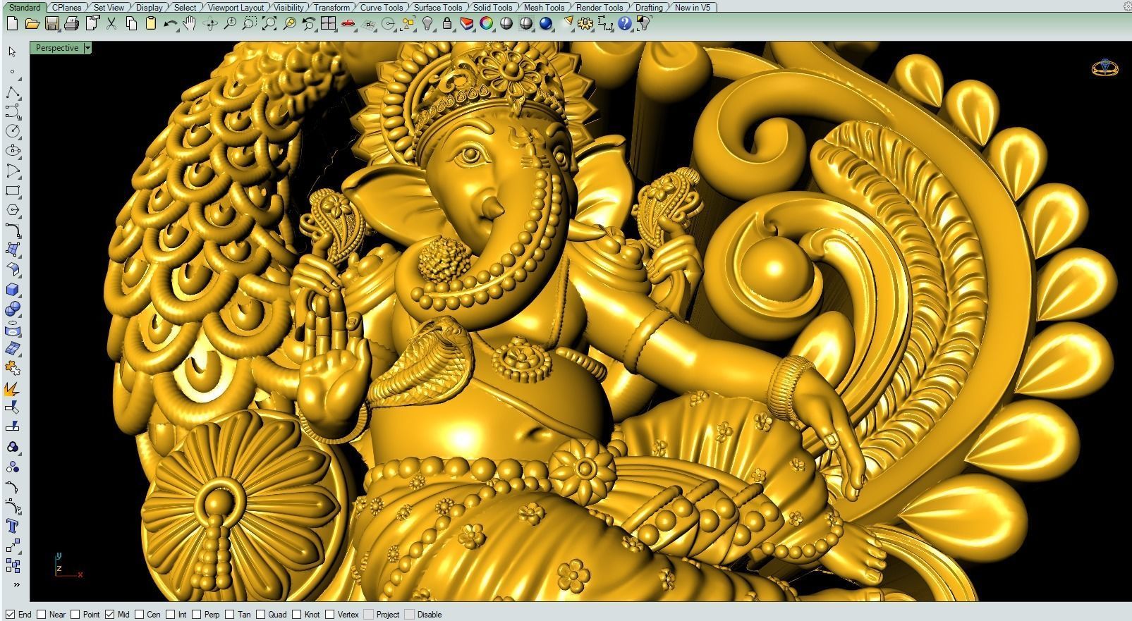Image resolution: width=1132 pixels, height=621 pixels.
Task: Paste from clipboard with the Paste icon
Action: 150,23
